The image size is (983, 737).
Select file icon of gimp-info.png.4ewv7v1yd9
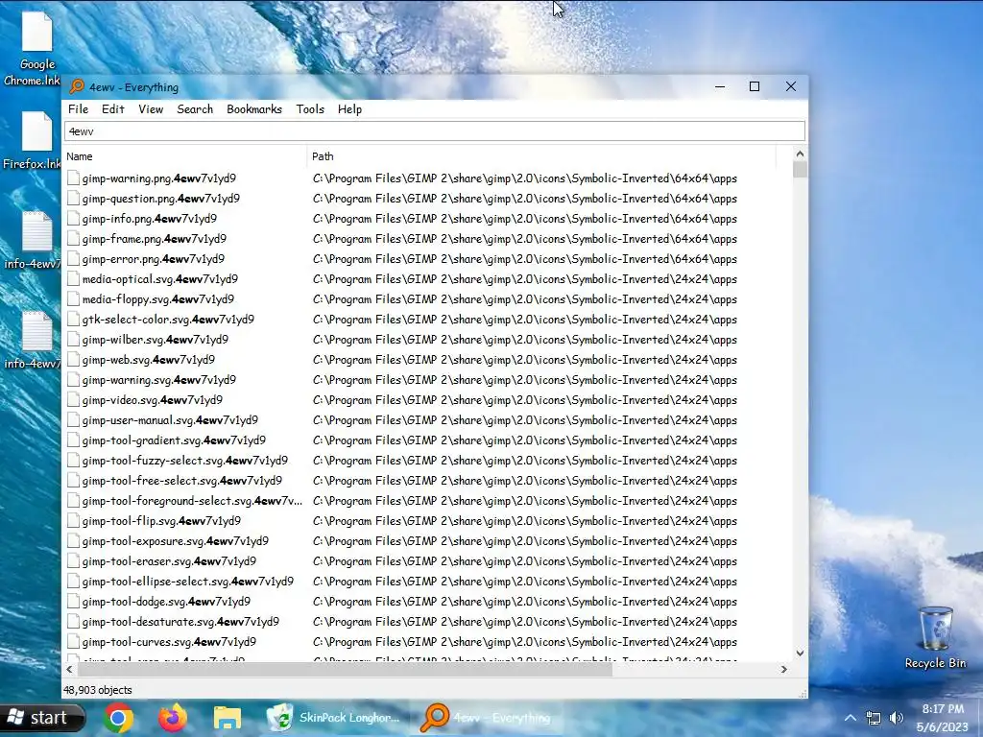pyautogui.click(x=73, y=218)
